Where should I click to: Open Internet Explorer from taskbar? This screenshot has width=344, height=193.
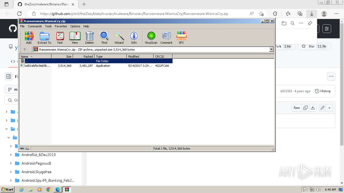[21, 190]
